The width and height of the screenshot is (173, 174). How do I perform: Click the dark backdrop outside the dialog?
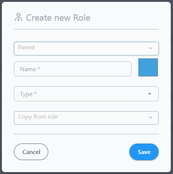[x=1, y=88]
